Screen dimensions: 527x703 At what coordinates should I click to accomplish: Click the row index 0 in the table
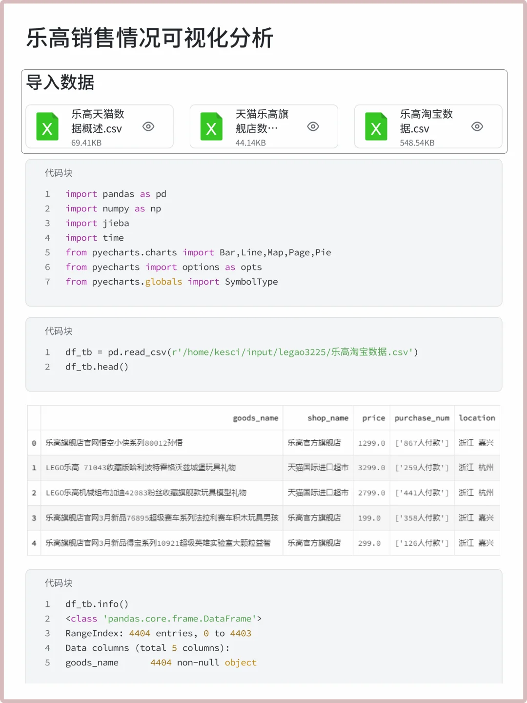tap(34, 443)
